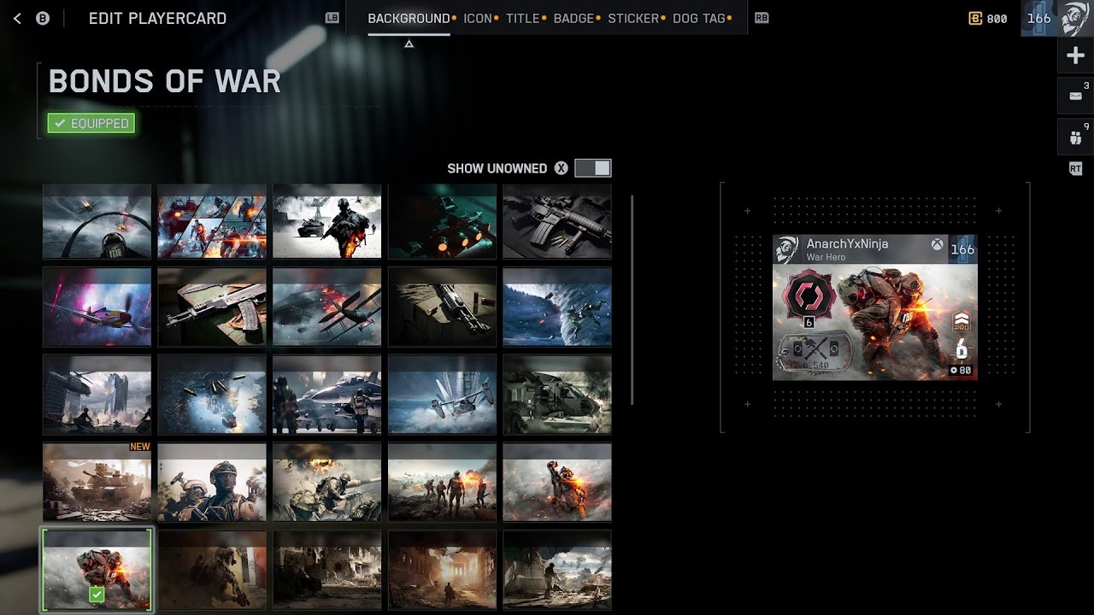Select the tiltrotor aircraft over water background

442,395
